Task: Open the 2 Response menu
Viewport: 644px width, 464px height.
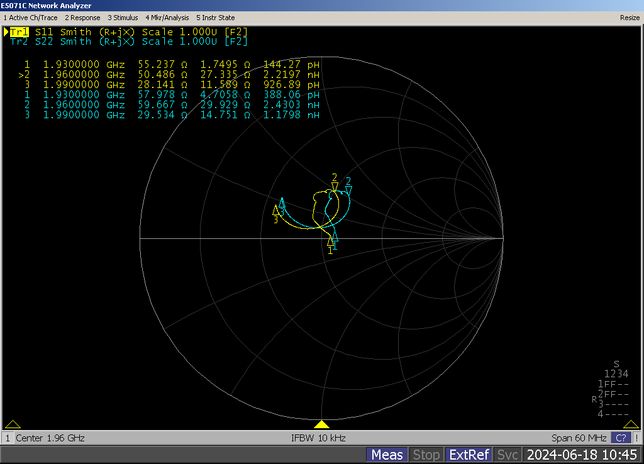Action: tap(82, 18)
